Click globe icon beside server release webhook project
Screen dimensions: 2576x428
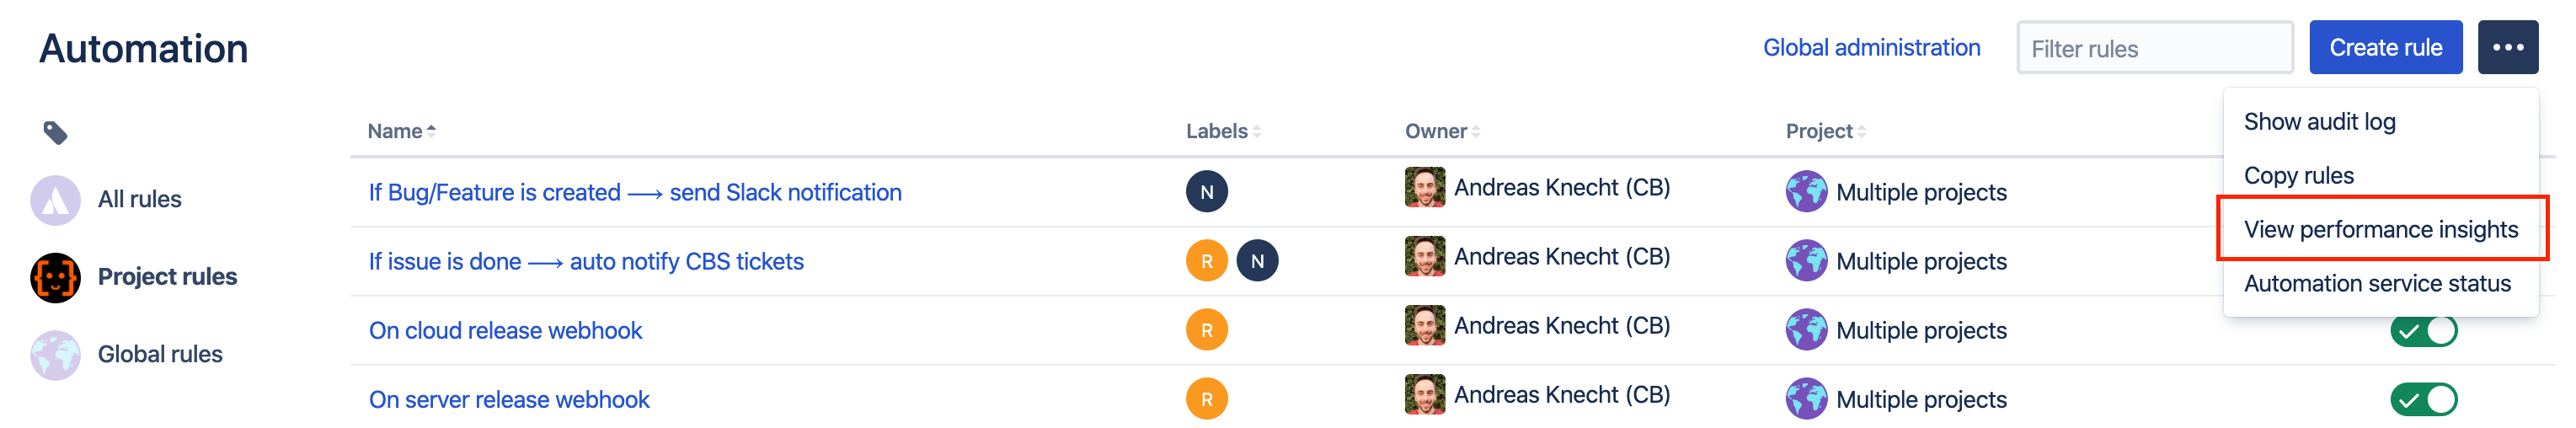point(1806,399)
